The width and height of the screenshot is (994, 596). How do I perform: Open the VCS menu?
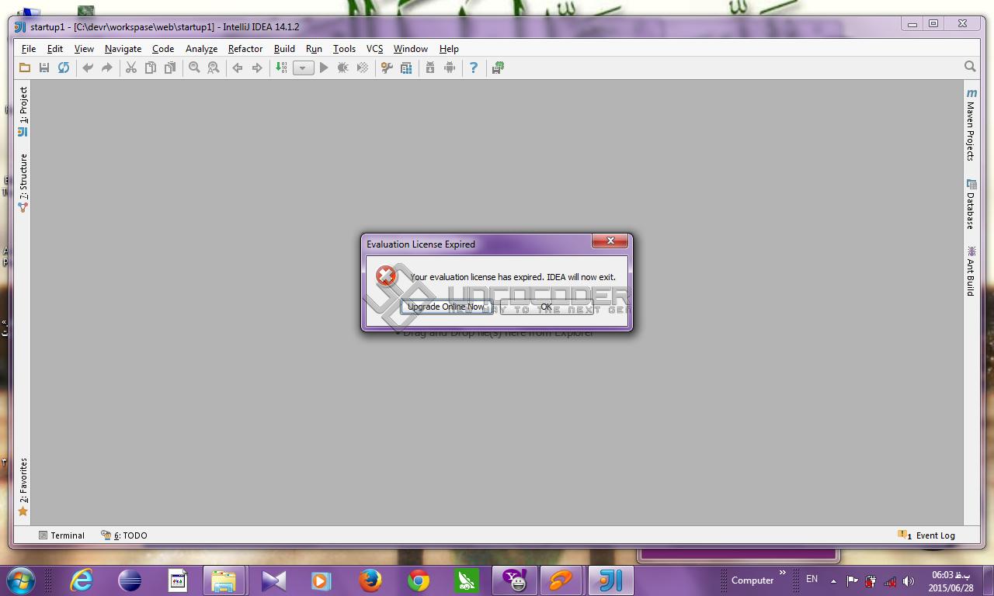point(374,48)
